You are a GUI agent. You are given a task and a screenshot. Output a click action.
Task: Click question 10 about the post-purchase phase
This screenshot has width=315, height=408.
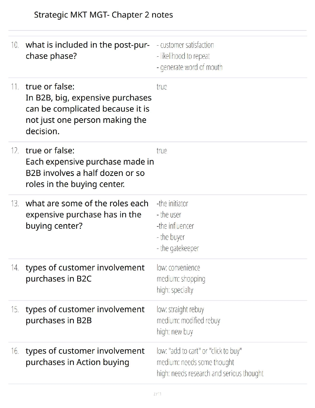pos(87,50)
